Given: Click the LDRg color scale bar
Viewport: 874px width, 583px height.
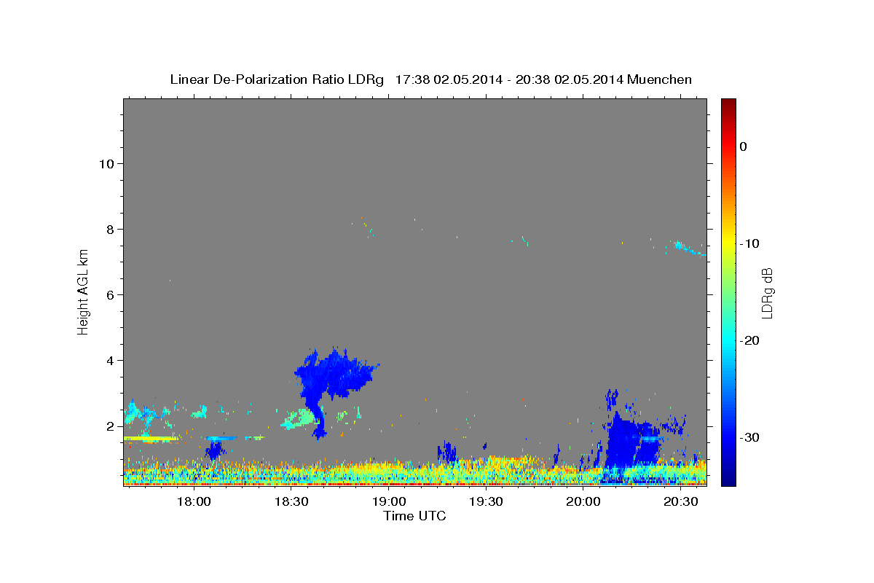Looking at the screenshot, I should pos(728,292).
